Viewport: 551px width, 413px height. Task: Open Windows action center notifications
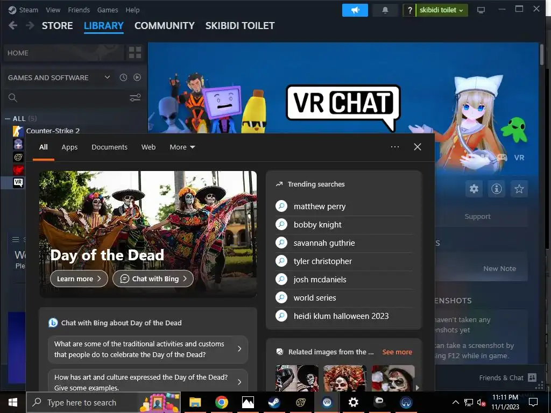533,402
